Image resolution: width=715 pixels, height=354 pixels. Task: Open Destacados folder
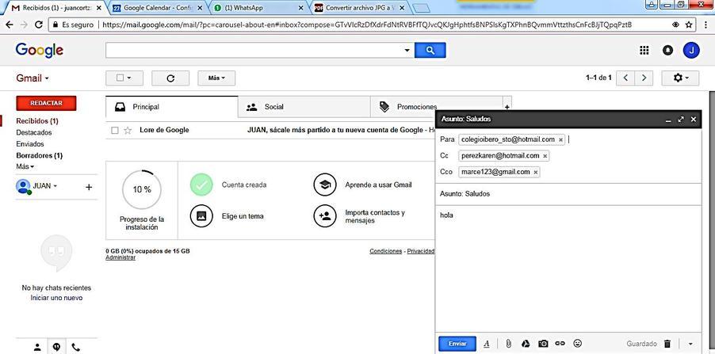[34, 132]
